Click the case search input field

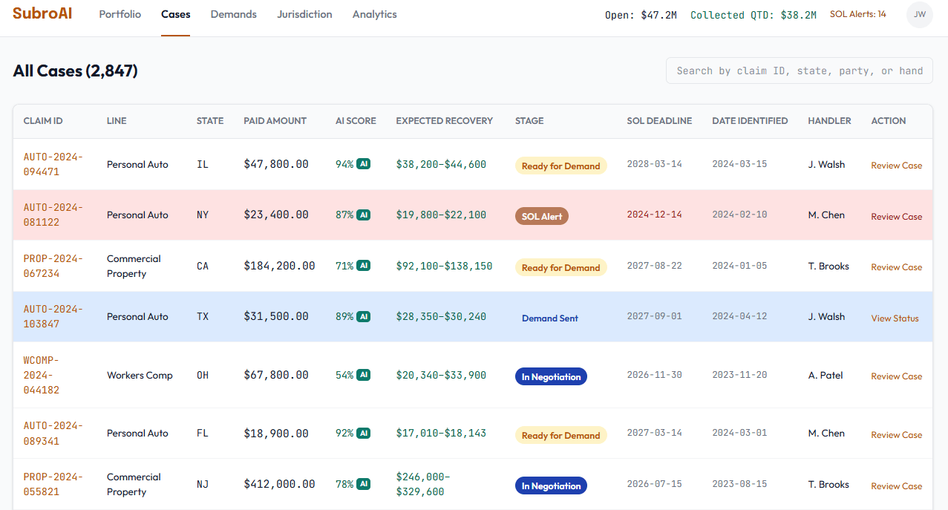[800, 71]
